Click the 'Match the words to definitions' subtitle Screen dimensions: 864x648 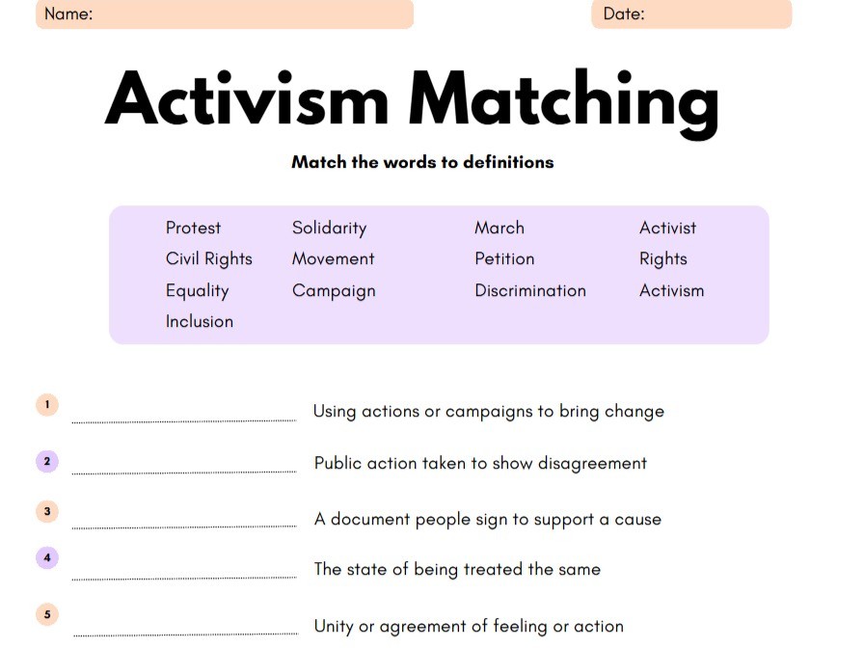coord(422,162)
